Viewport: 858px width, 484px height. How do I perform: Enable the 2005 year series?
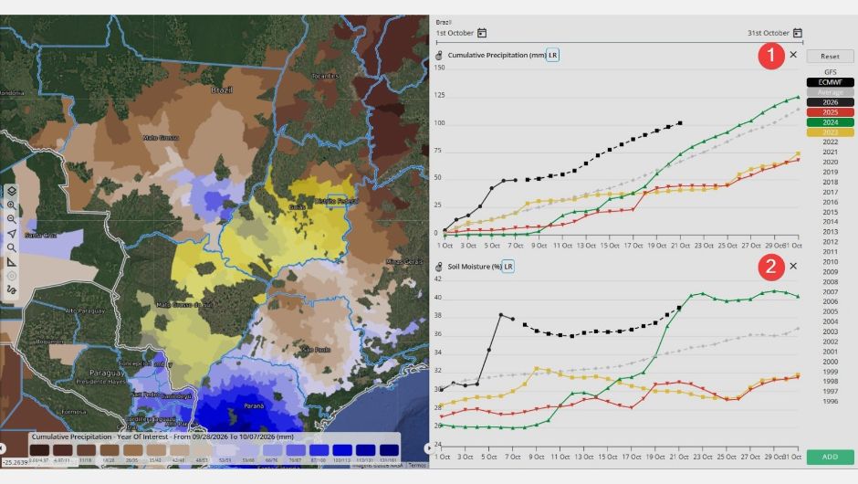pyautogui.click(x=830, y=311)
